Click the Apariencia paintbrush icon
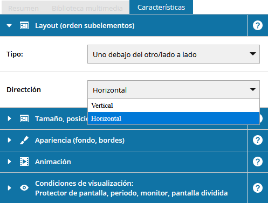 pos(24,140)
